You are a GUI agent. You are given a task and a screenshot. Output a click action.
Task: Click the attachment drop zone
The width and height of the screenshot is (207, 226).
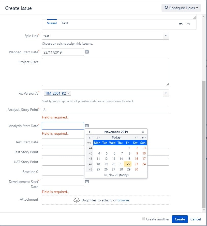(x=106, y=200)
